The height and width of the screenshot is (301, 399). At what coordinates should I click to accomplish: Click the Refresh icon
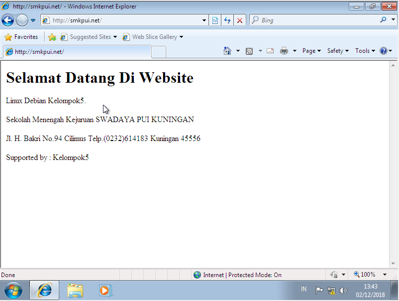pos(227,20)
